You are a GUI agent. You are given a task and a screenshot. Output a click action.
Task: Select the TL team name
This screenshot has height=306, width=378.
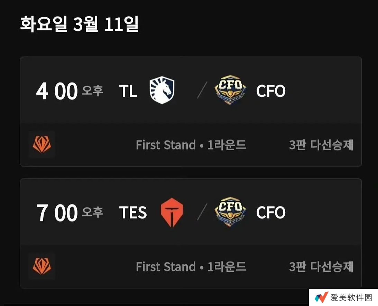pos(128,91)
